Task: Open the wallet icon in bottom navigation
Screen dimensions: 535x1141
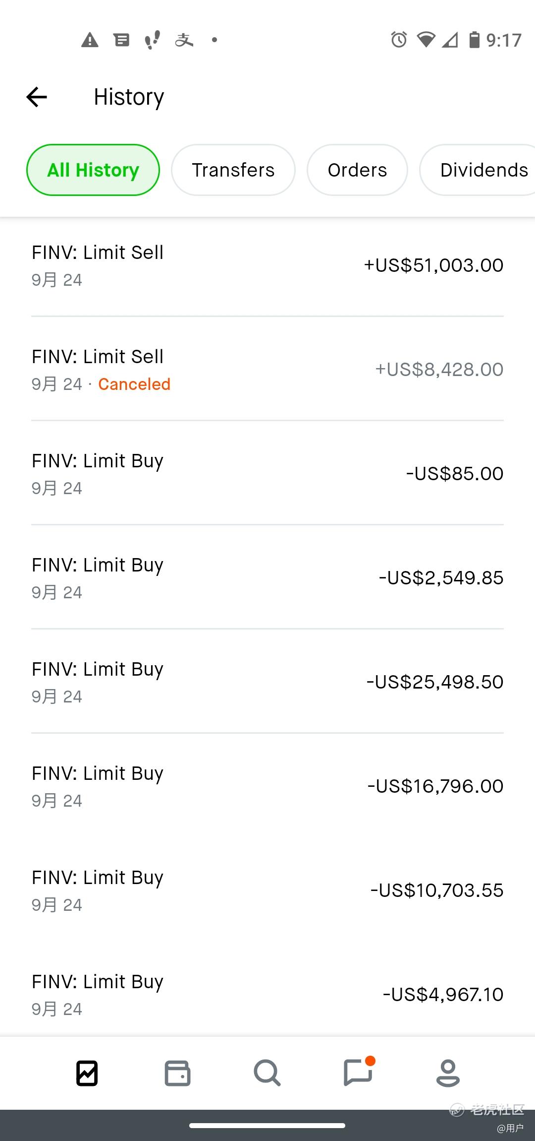Action: (177, 1074)
